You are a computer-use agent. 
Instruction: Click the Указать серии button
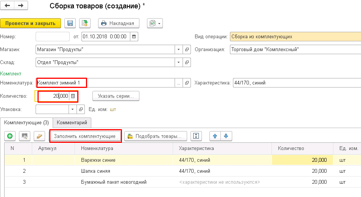116,96
